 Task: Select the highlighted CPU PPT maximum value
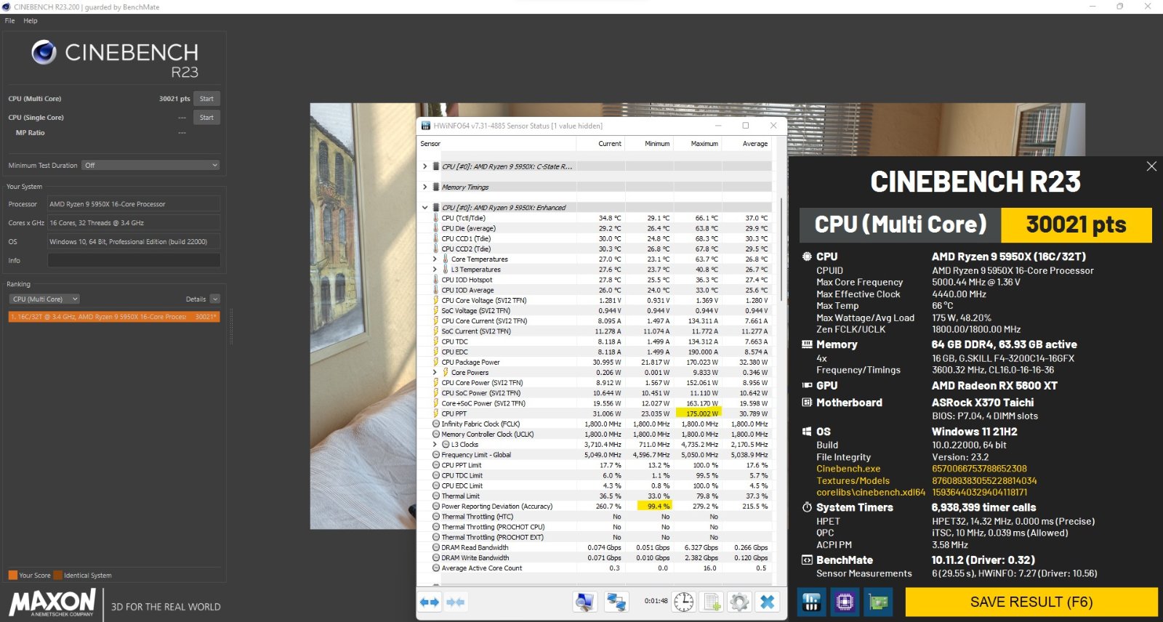coord(699,413)
